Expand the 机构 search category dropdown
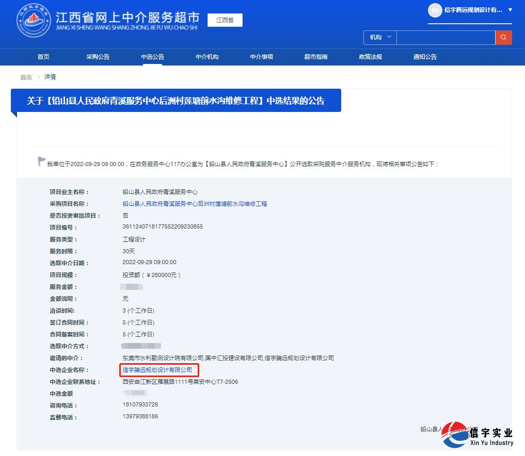The image size is (525, 456). point(379,37)
